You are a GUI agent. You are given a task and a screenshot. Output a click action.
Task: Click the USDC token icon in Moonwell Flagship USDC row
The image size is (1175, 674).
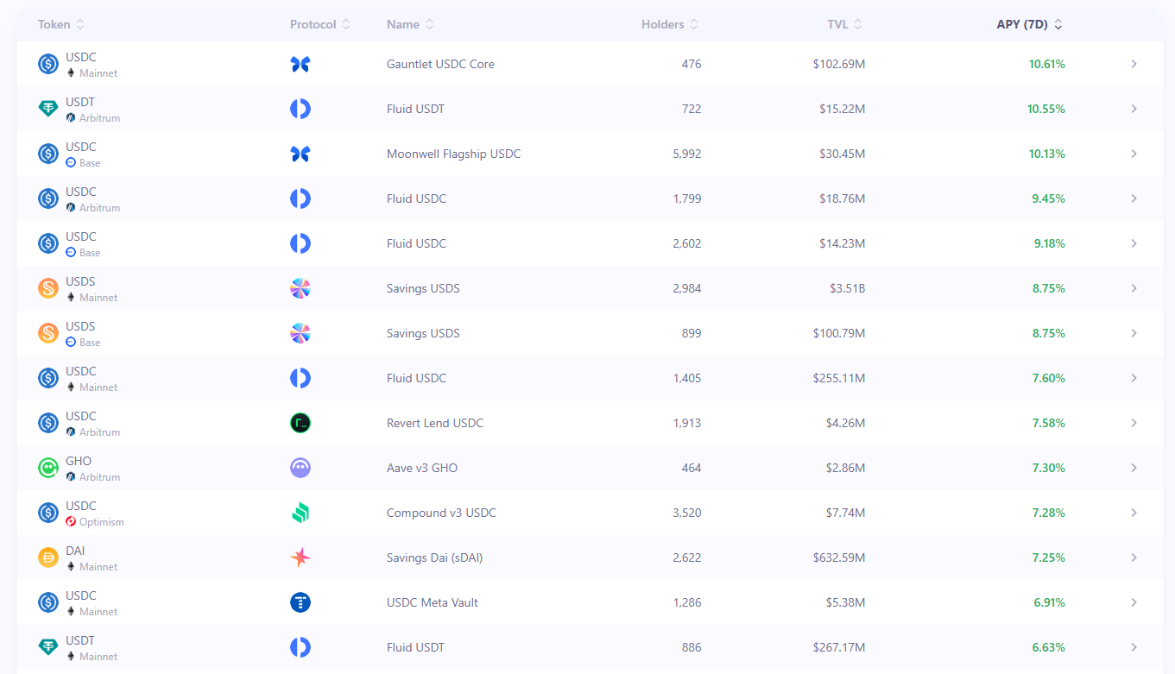(48, 154)
